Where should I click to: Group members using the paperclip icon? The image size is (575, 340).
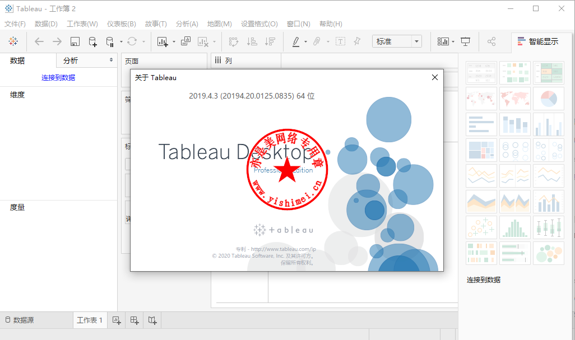317,41
